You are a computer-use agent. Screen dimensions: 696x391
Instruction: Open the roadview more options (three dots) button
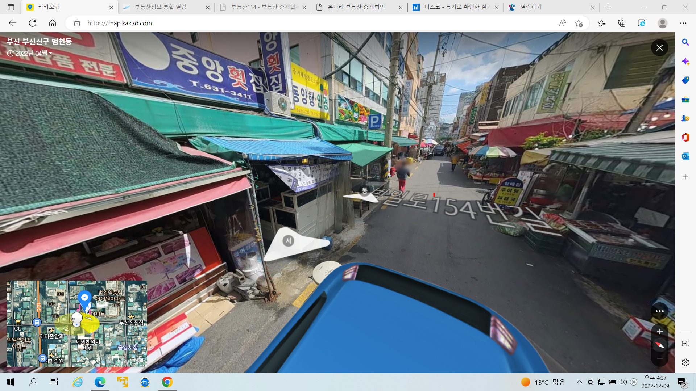pyautogui.click(x=659, y=311)
